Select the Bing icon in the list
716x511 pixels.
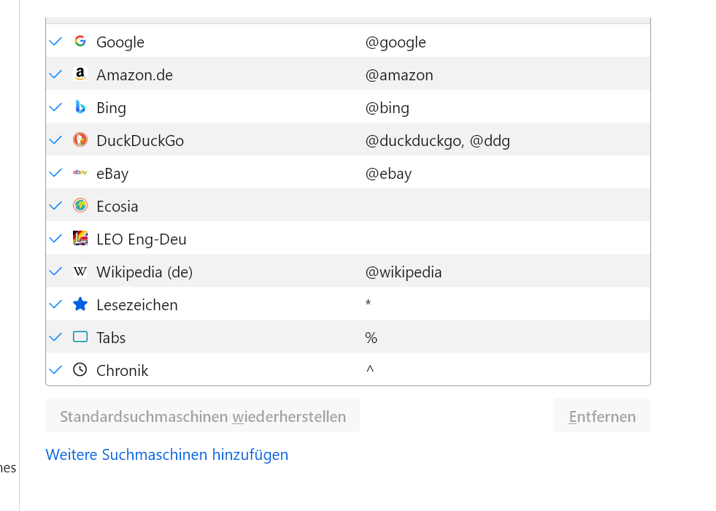pos(80,107)
